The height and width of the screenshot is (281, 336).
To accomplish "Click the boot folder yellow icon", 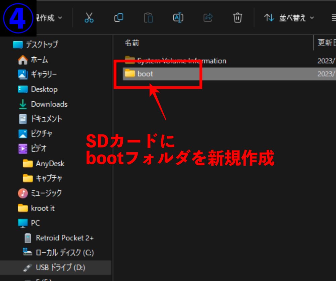I will click(x=130, y=73).
